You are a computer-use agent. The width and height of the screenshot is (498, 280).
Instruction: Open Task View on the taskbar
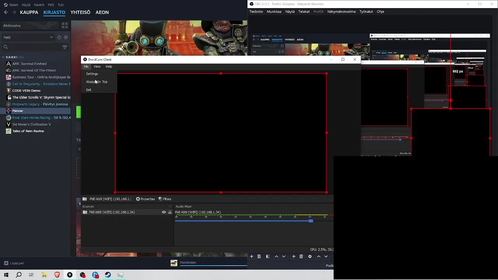pos(31,275)
